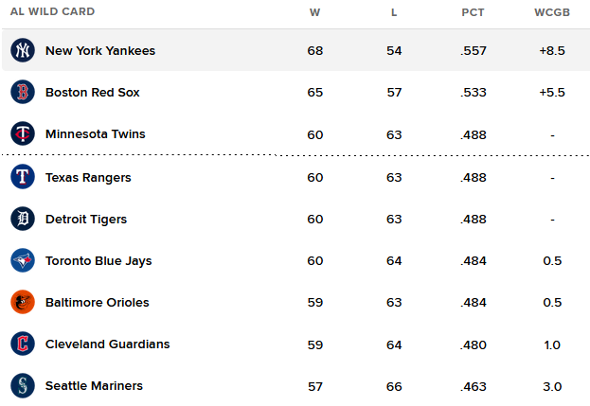Open the Texas Rangers team link
Image resolution: width=590 pixels, height=406 pixels.
tap(88, 177)
